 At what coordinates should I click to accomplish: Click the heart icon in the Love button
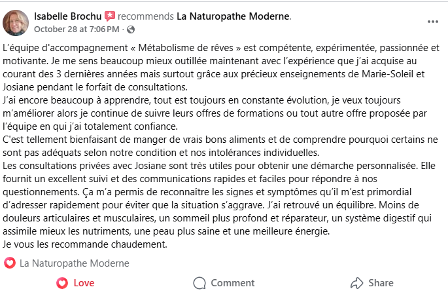pyautogui.click(x=62, y=283)
